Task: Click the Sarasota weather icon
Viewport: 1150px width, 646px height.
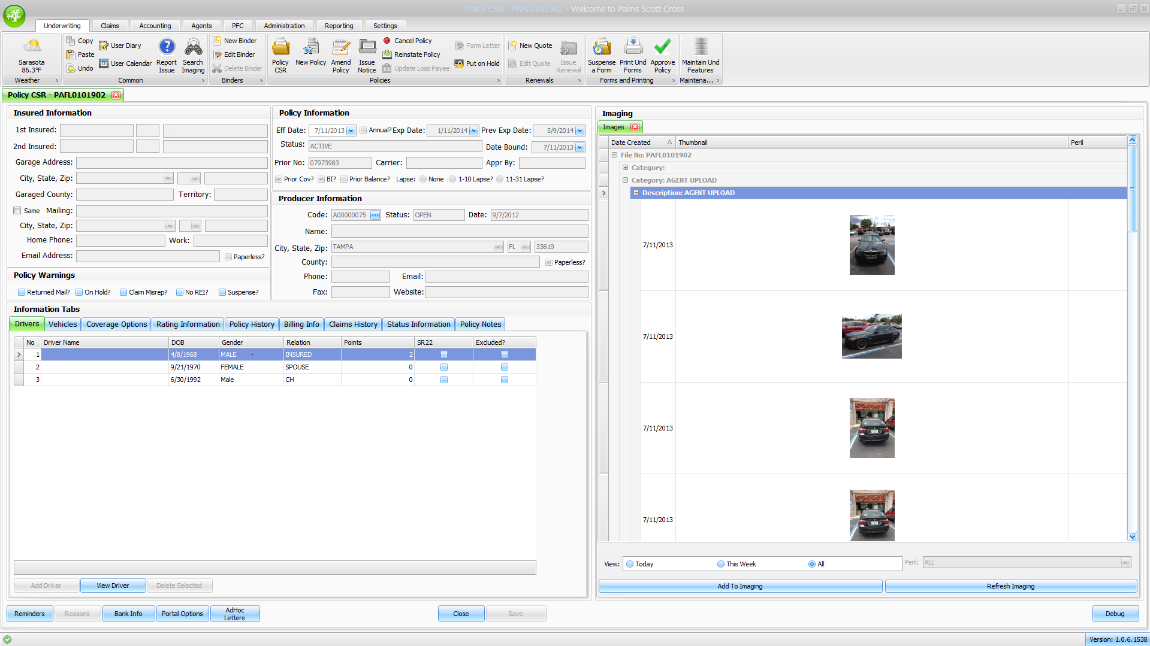Action: click(32, 47)
